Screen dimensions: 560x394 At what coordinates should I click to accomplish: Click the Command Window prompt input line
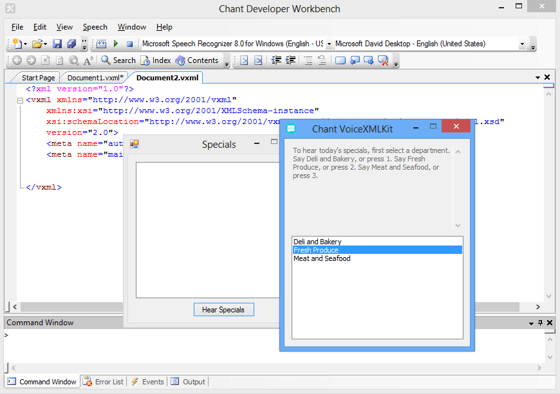point(274,335)
